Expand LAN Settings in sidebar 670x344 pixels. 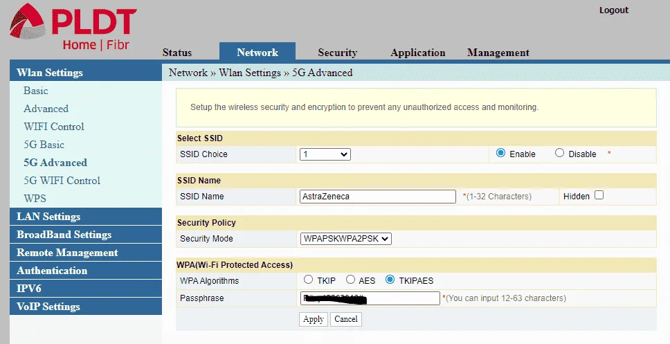[x=86, y=216]
